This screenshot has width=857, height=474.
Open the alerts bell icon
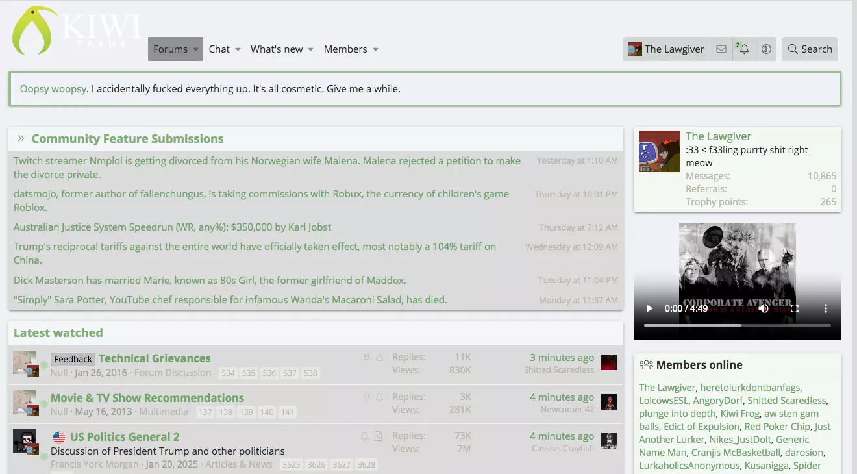(x=743, y=49)
